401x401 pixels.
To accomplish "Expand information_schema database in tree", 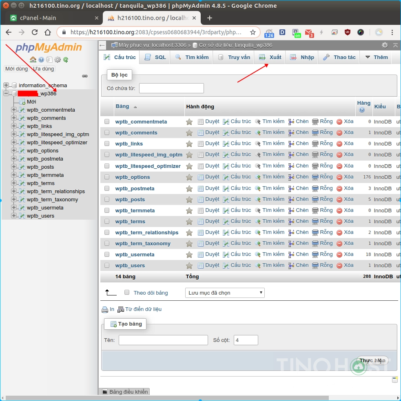I will point(6,85).
